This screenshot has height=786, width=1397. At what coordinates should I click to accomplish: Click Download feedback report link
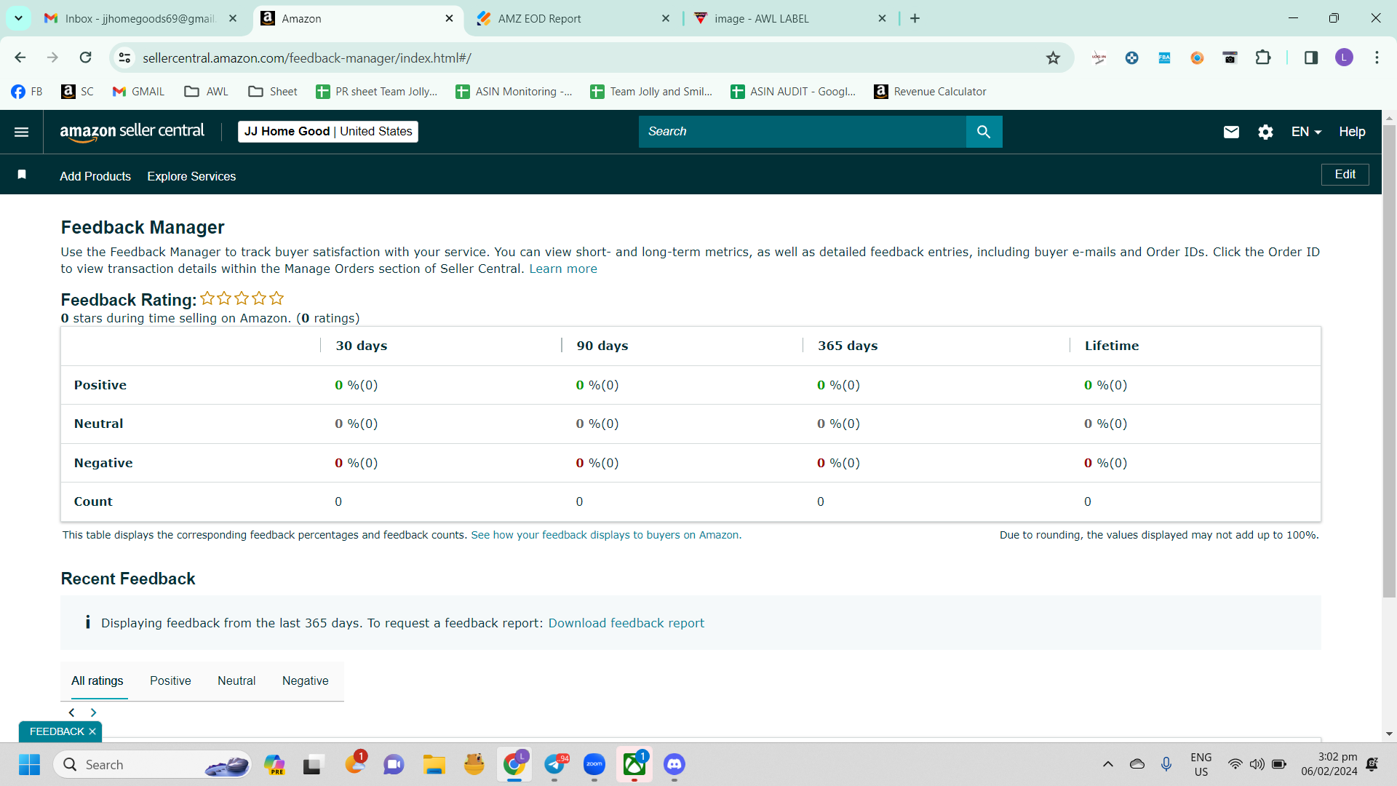coord(626,623)
